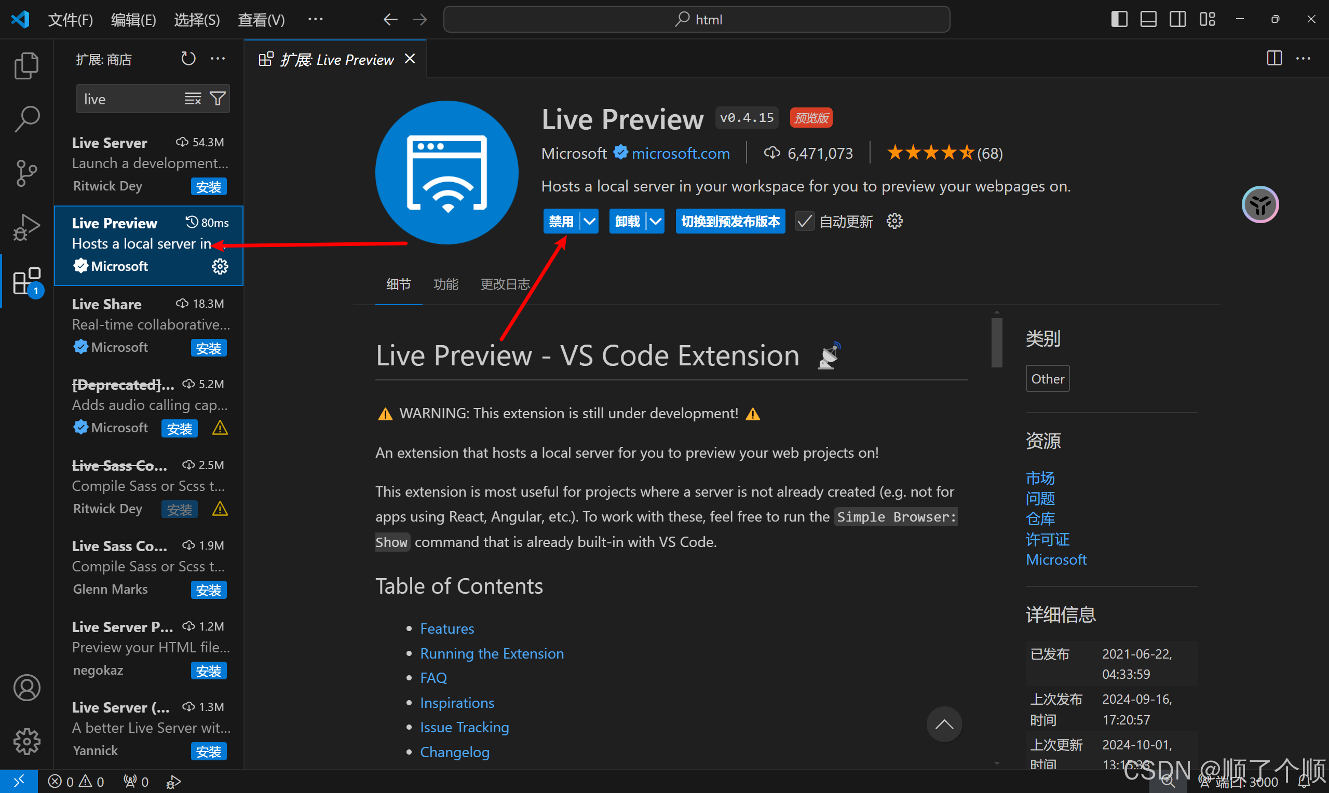
Task: Open the Source Control view
Action: 26,173
